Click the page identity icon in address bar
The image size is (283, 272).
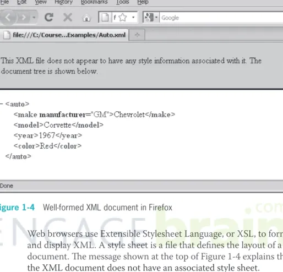pyautogui.click(x=105, y=18)
